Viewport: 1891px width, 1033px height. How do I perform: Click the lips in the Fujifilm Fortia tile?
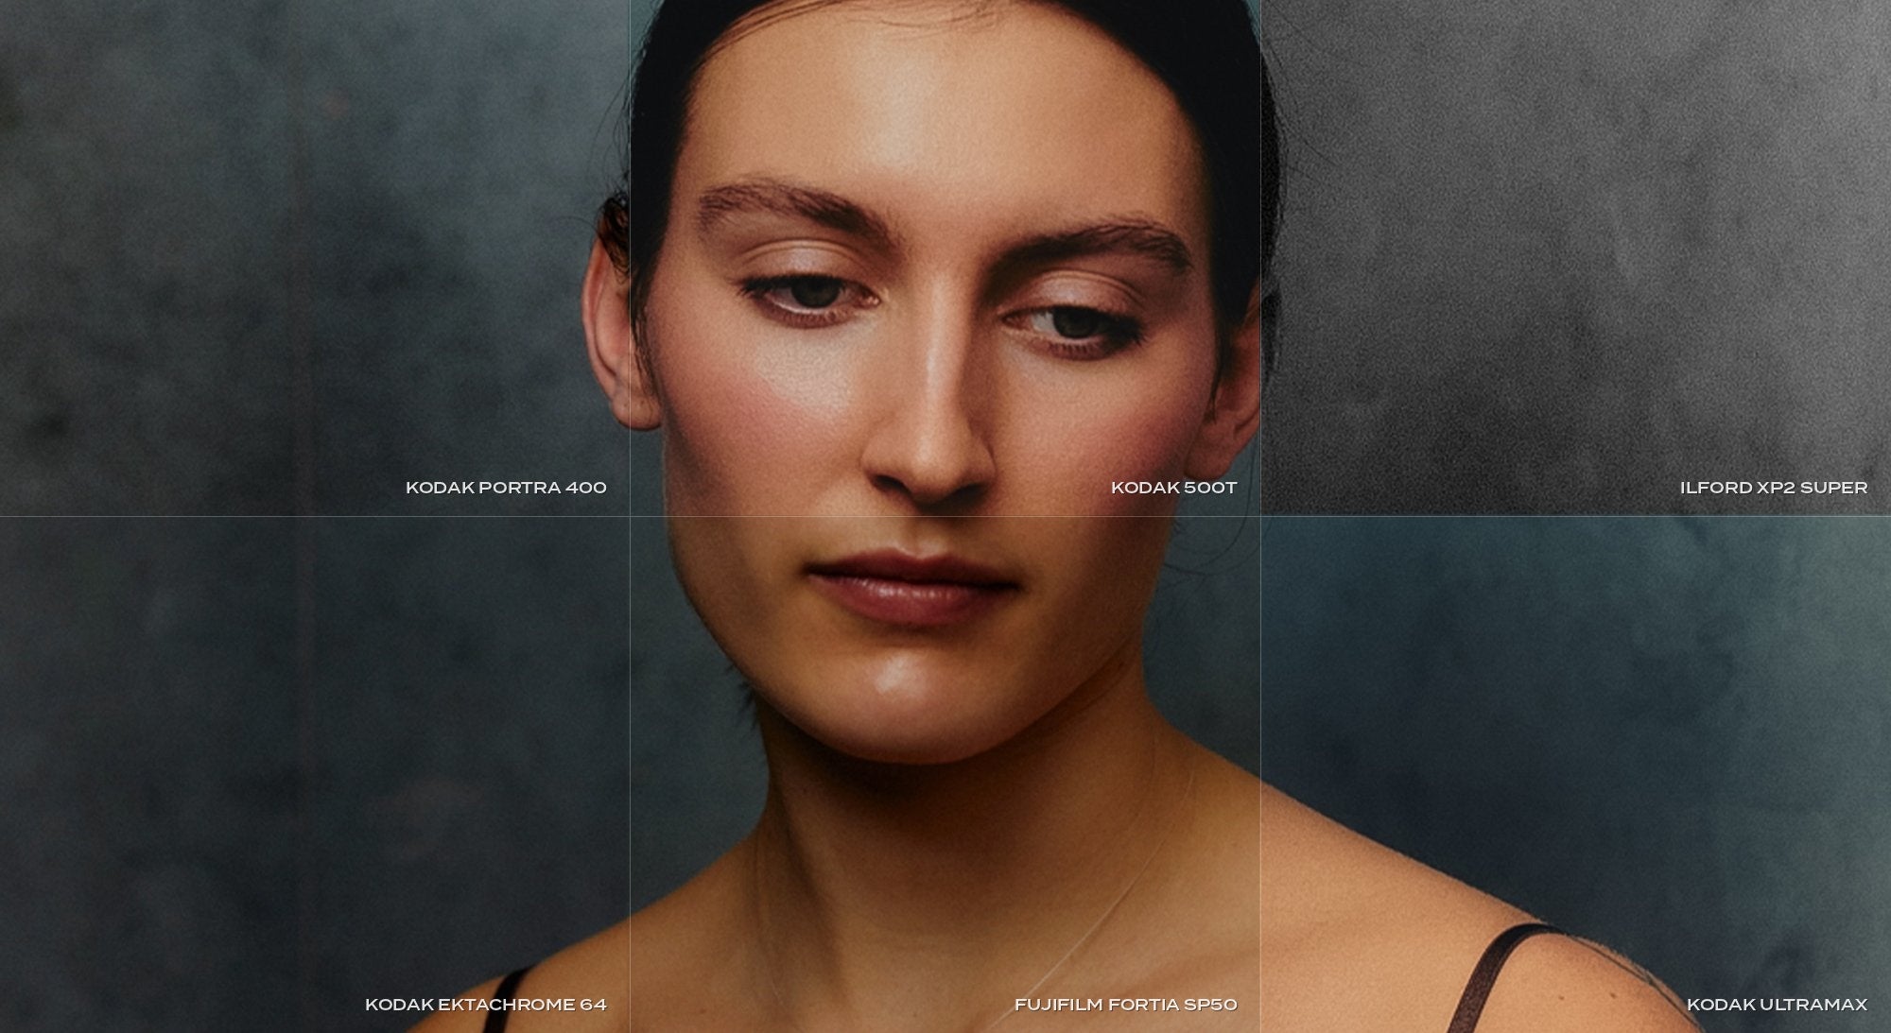(x=910, y=588)
